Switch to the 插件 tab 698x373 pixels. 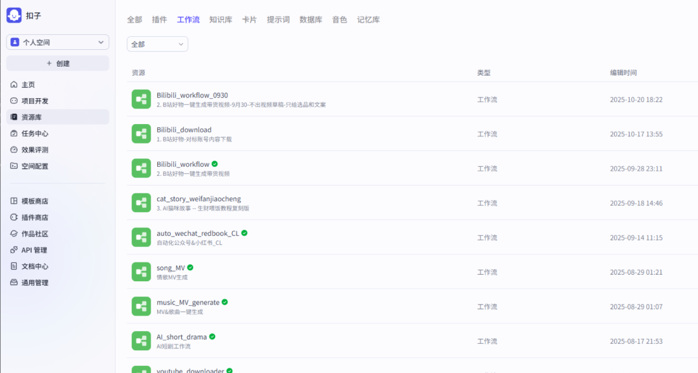tap(160, 19)
